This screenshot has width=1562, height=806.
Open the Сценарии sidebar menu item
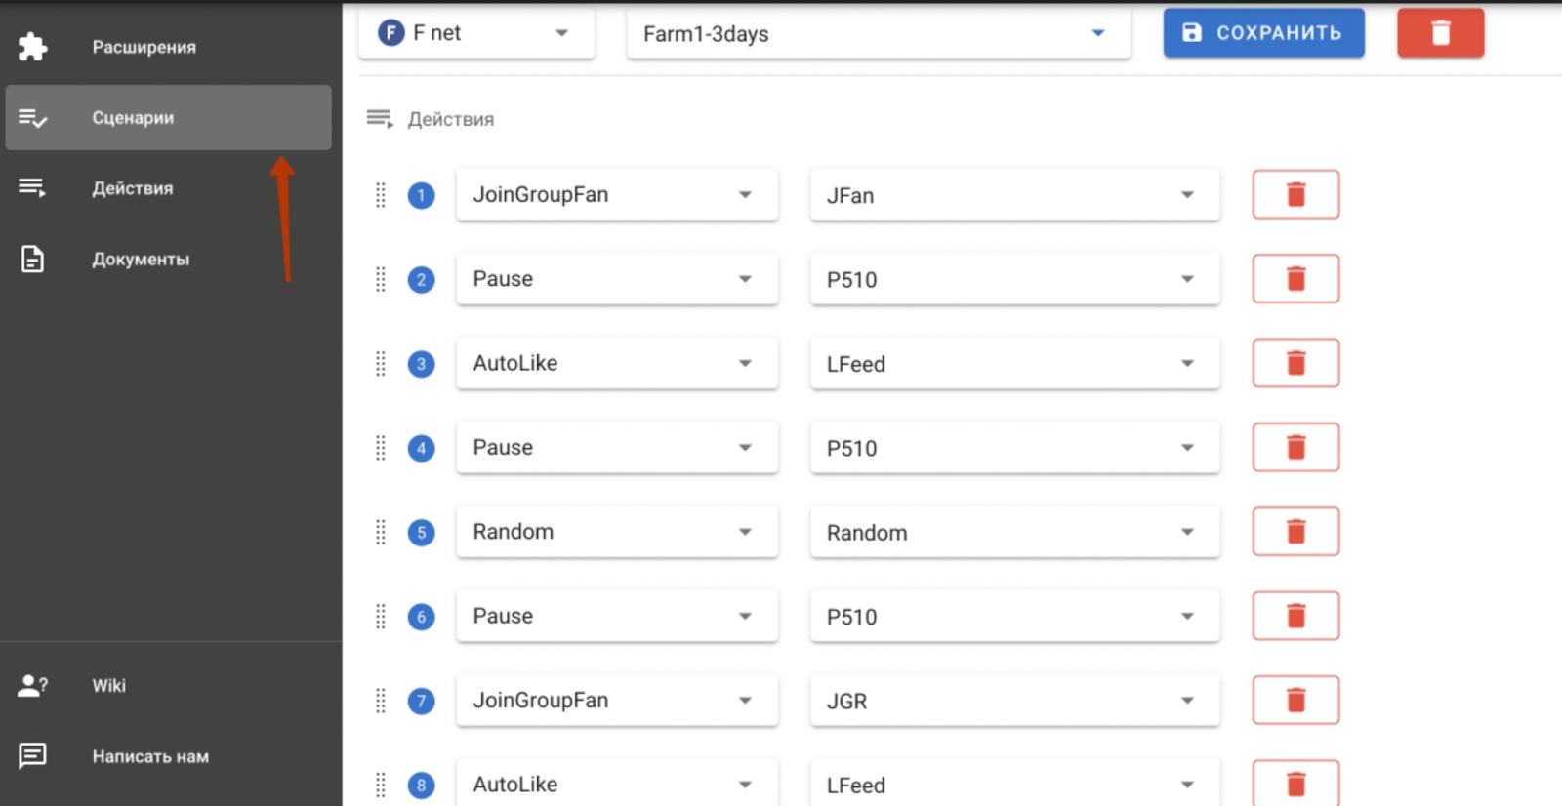169,117
